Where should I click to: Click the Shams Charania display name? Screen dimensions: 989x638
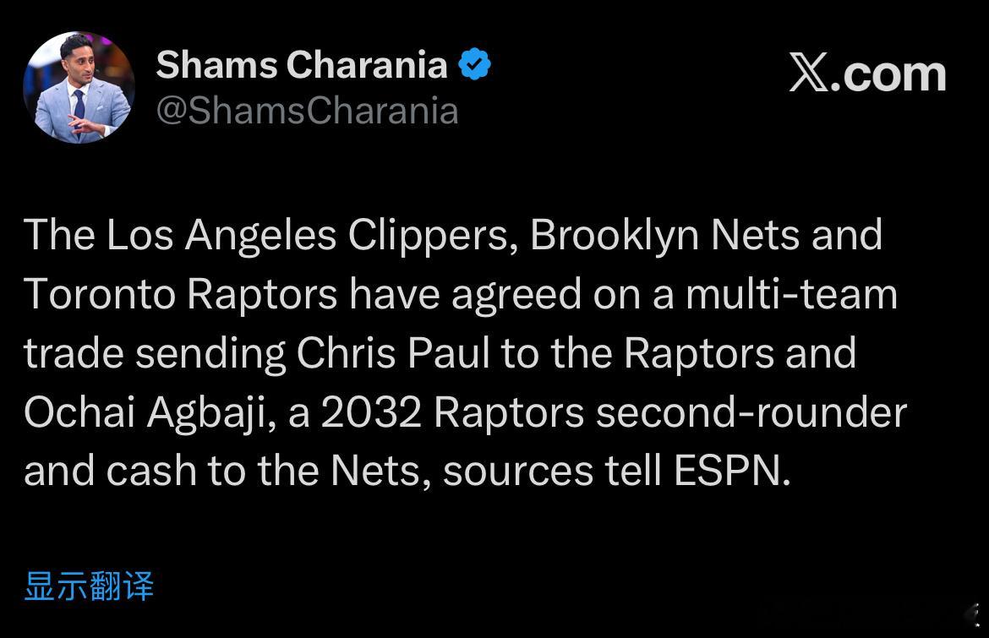coord(302,65)
